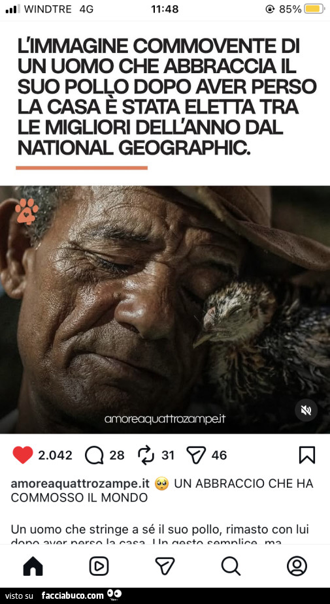
Task: Tap the man and chicken photo
Action: (165, 310)
